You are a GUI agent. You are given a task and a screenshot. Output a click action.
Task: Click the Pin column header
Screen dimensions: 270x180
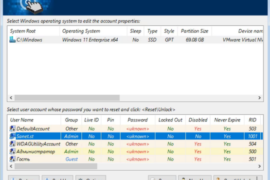[x=110, y=120]
